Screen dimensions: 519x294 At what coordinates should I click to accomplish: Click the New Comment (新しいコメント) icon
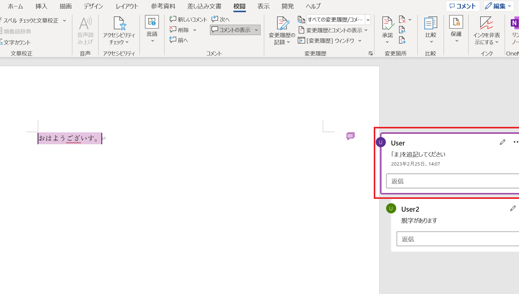tap(173, 19)
